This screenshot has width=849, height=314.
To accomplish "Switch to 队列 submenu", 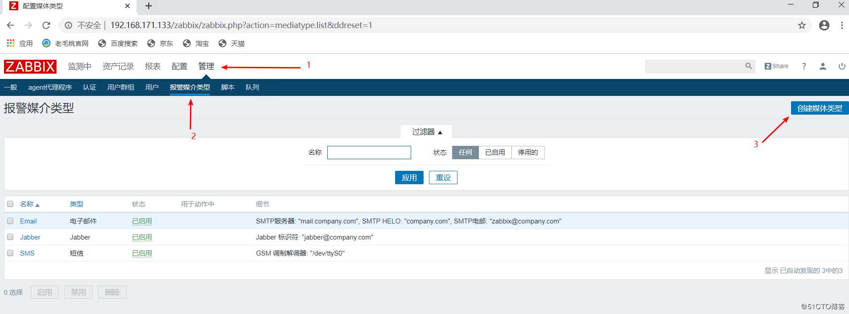I will tap(252, 87).
